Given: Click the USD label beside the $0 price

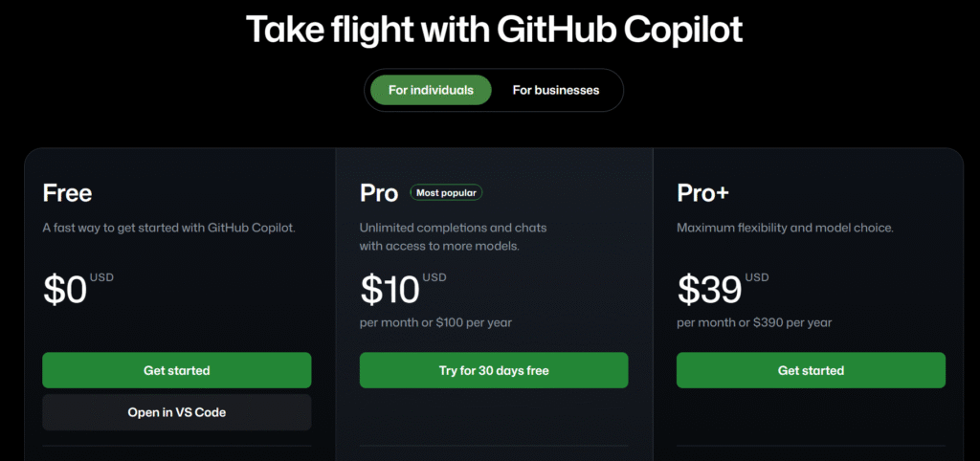Looking at the screenshot, I should pyautogui.click(x=102, y=278).
